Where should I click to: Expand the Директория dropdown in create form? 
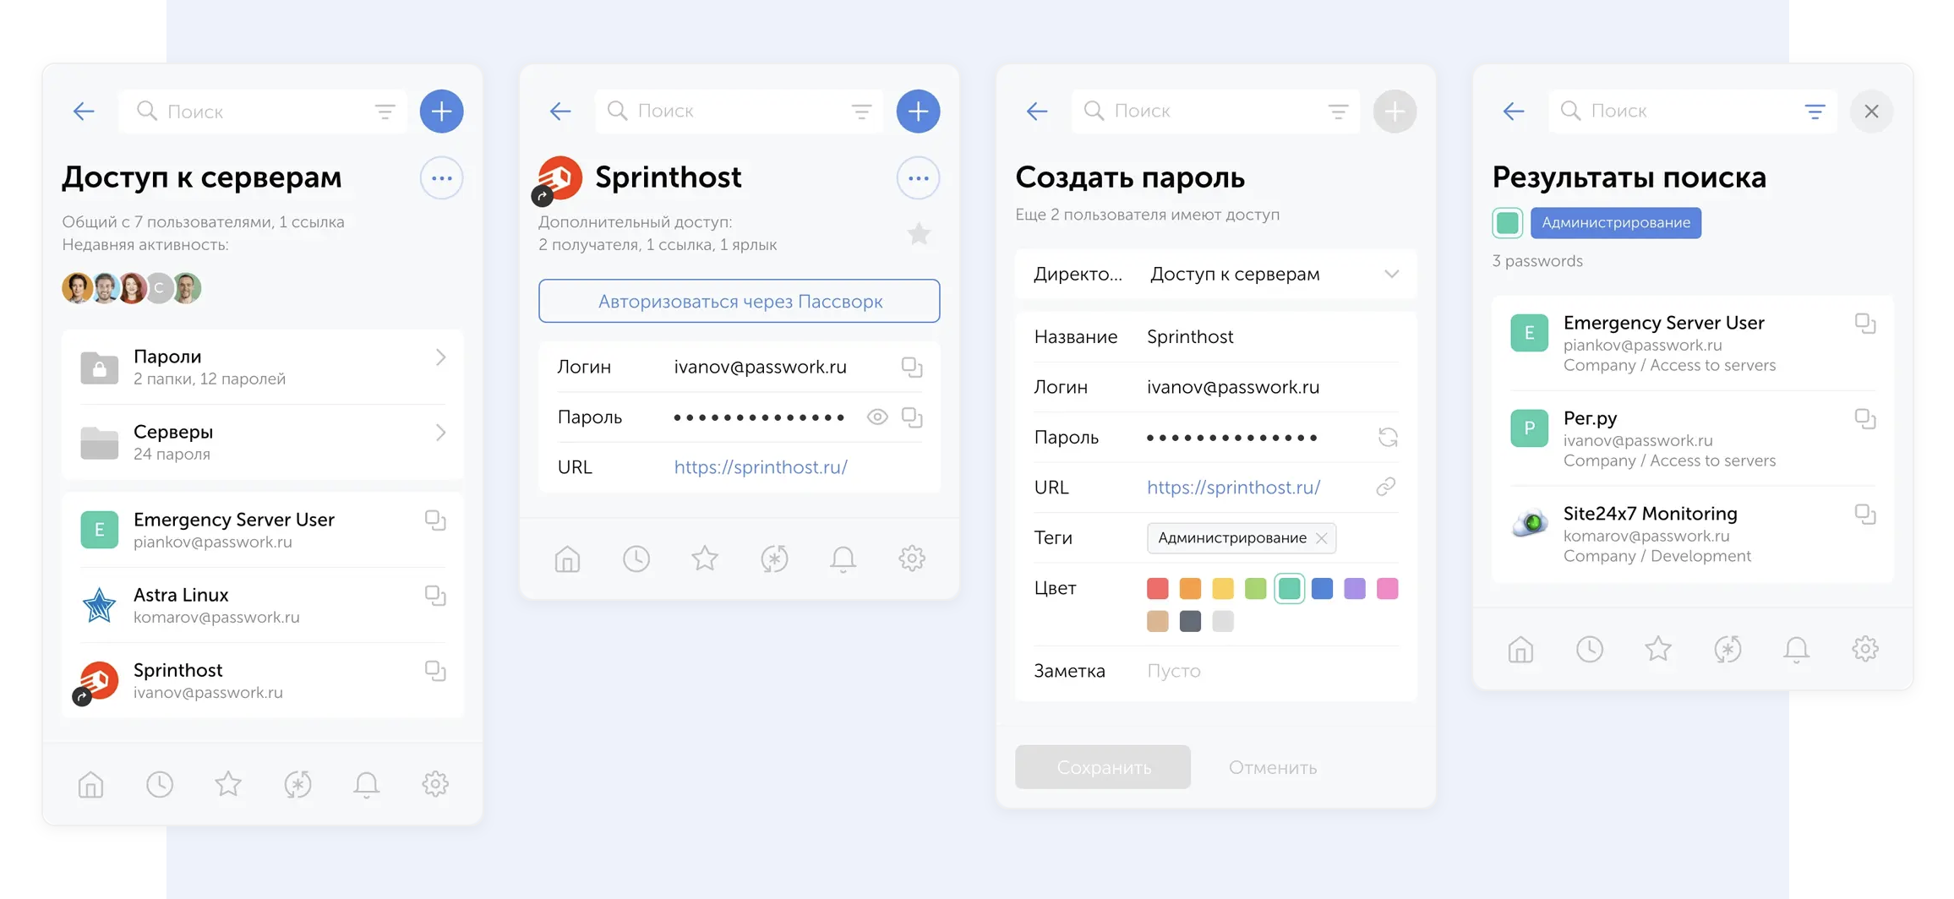(1391, 274)
